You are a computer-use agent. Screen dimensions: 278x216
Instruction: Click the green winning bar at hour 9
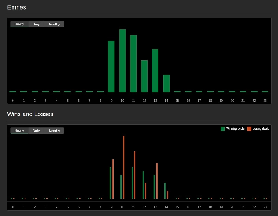110,183
